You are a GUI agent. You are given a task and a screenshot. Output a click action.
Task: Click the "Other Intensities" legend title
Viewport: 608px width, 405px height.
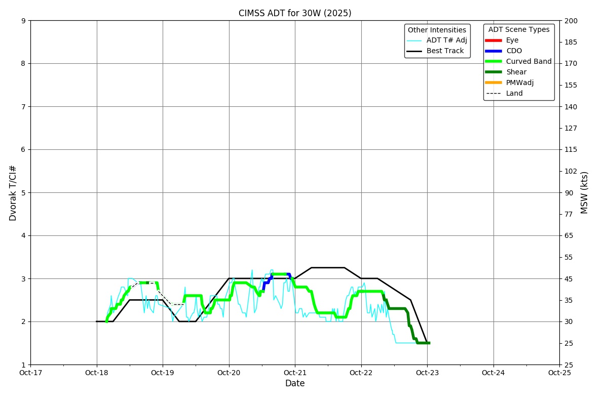pyautogui.click(x=437, y=30)
